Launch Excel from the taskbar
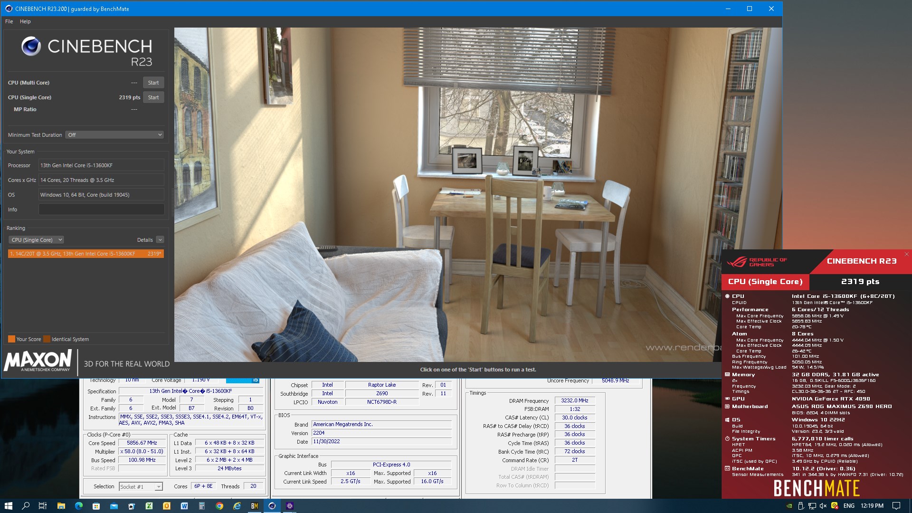This screenshot has width=912, height=513. [149, 506]
